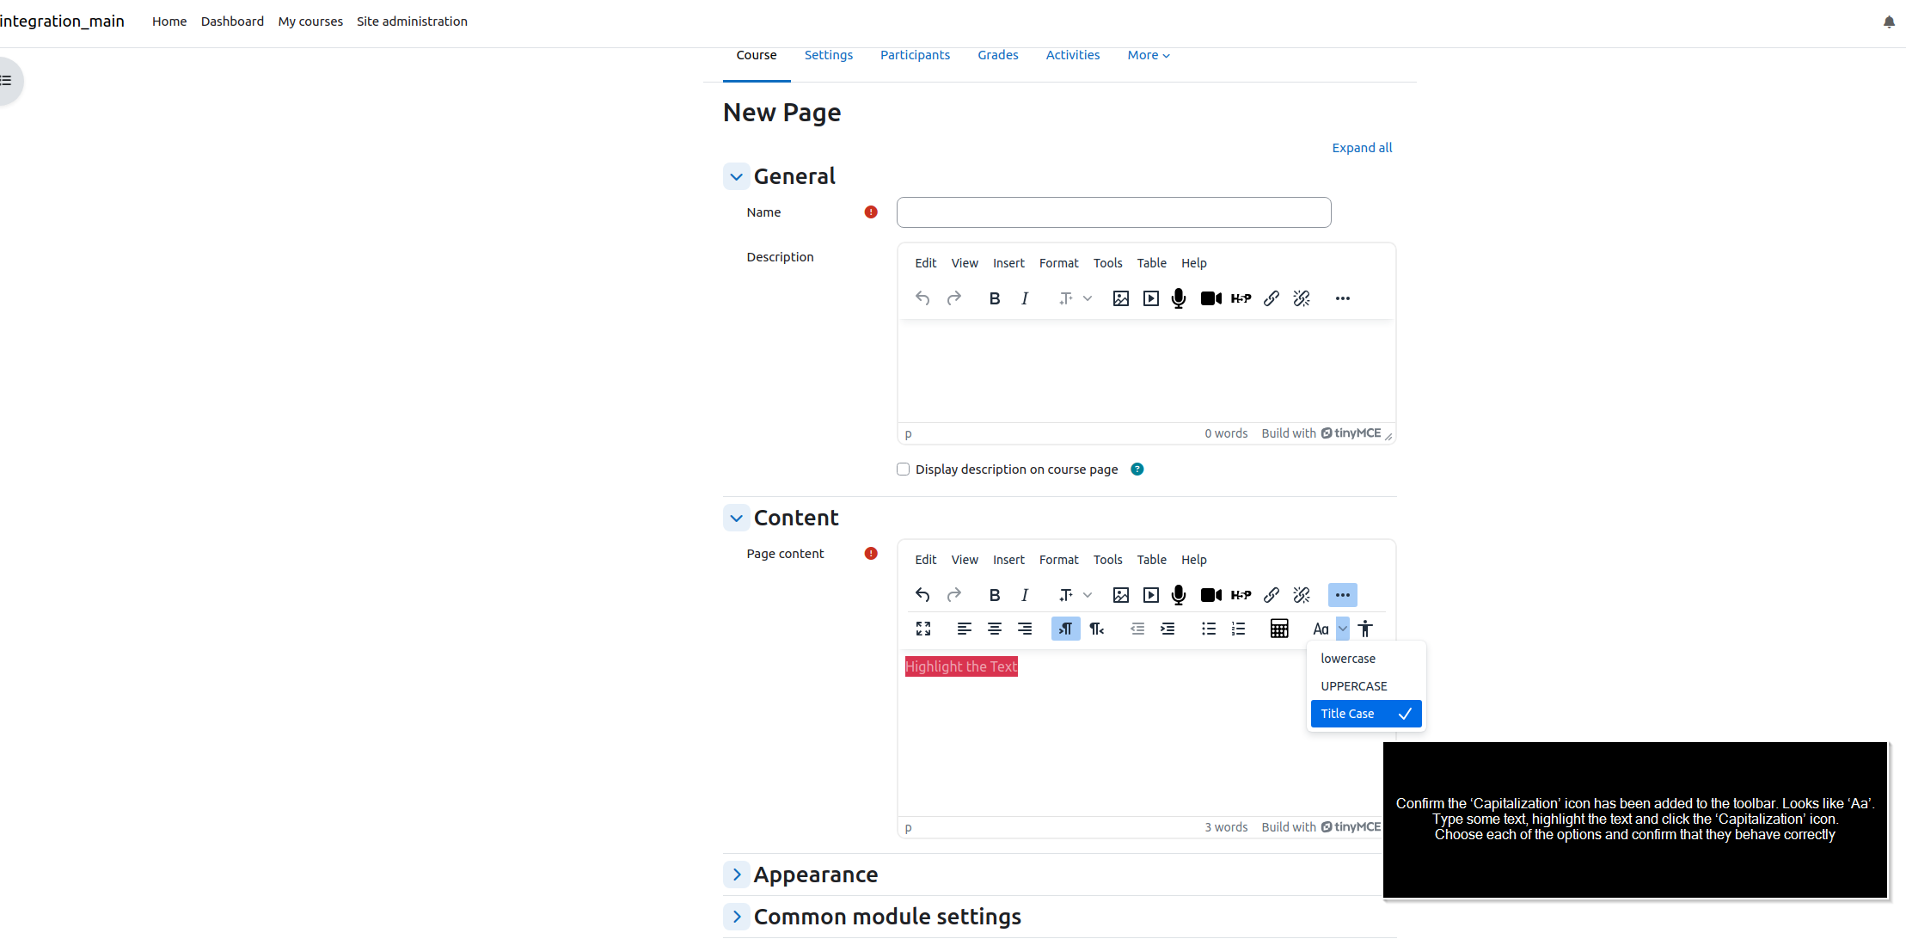This screenshot has width=1906, height=939.
Task: Record audio in Page content editor
Action: point(1179,595)
